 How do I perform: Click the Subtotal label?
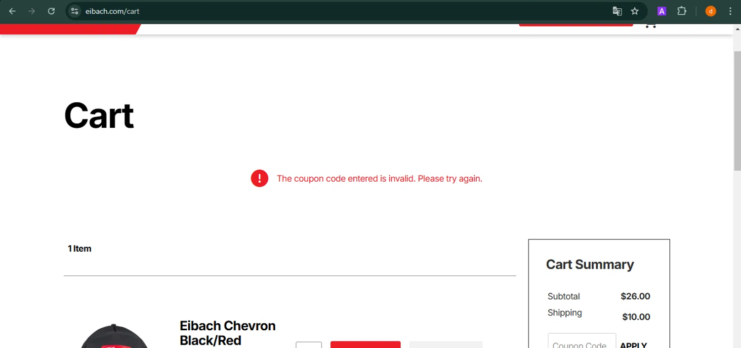click(564, 296)
